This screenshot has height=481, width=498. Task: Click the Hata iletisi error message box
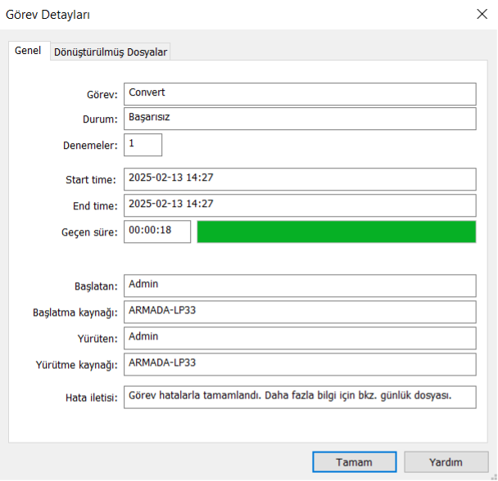click(300, 397)
